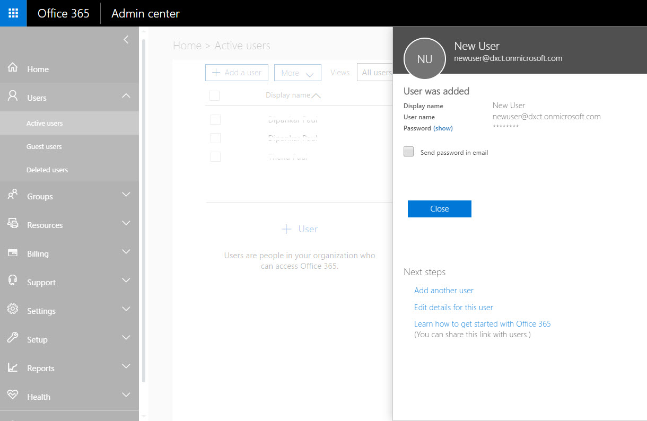
Task: Open the More dropdown menu
Action: (298, 72)
